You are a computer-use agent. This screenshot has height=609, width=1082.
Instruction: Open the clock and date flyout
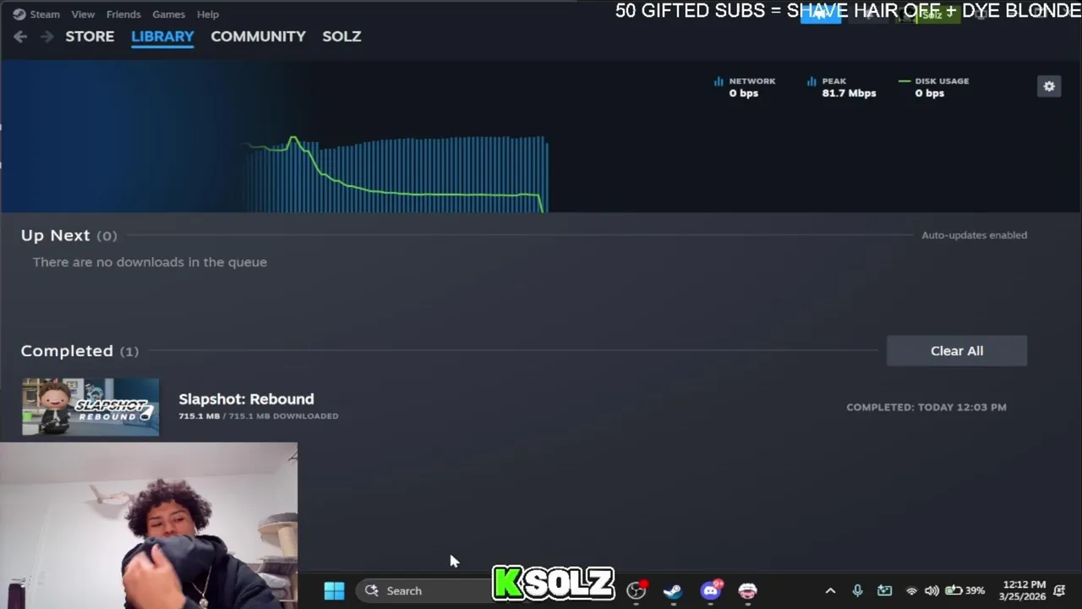(1023, 590)
